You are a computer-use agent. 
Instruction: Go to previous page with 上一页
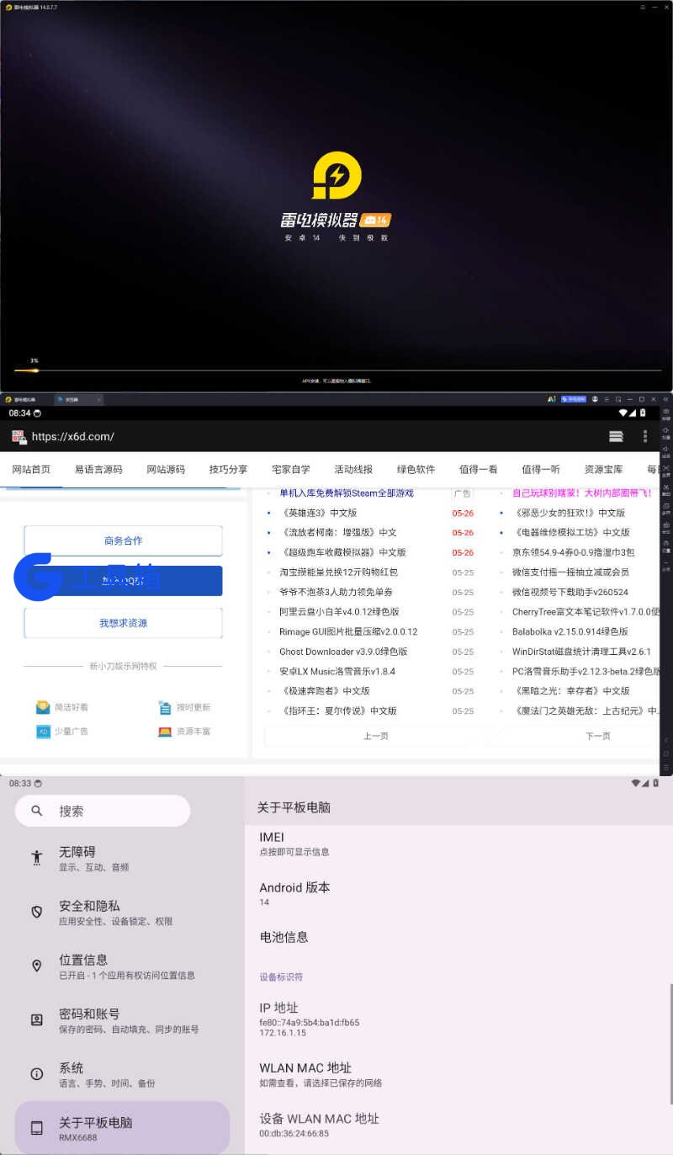tap(376, 736)
